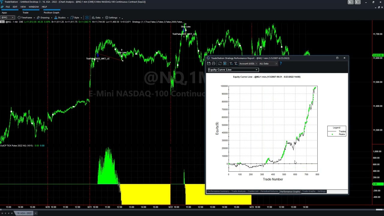384x216 pixels.
Task: Switch to the Trade Analysis tab
Action: pos(238,191)
